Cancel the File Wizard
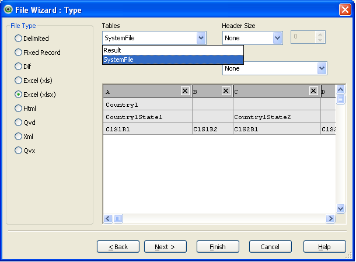This screenshot has height=262, width=356. click(270, 247)
